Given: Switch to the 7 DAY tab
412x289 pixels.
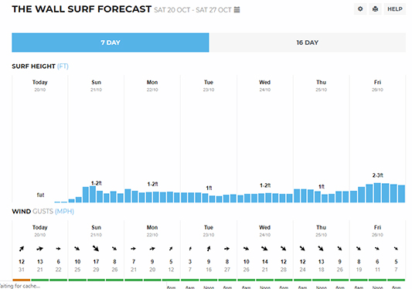Looking at the screenshot, I should coord(111,42).
